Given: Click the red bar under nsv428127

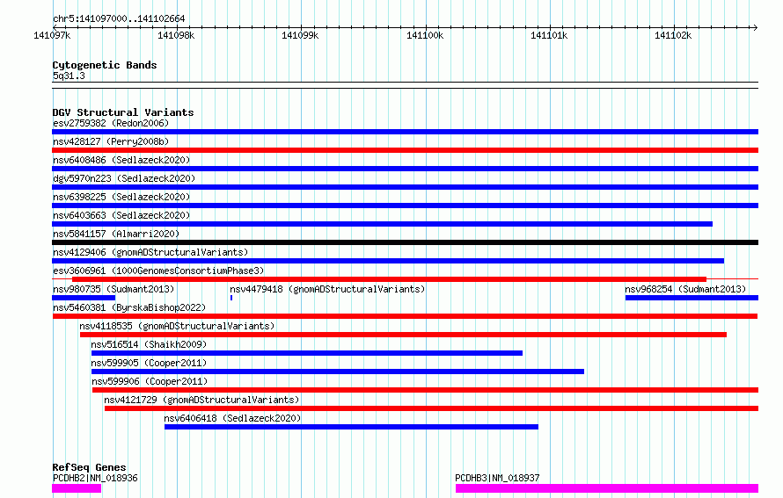Looking at the screenshot, I should 405,150.
